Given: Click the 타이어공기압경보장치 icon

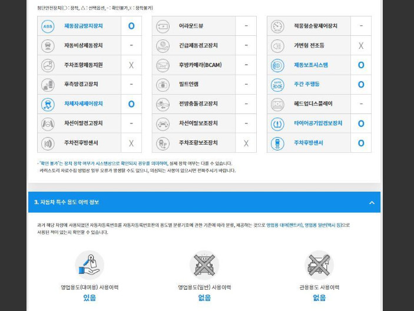Looking at the screenshot, I should pos(277,123).
